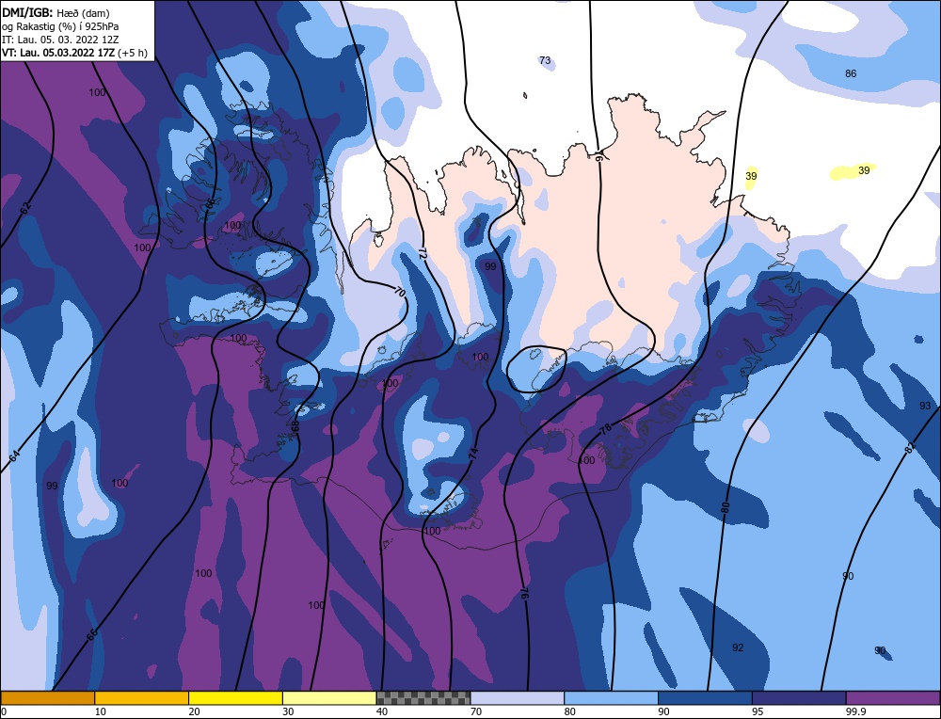Click the gray checkered 40–70 legend swatch
Viewport: 941px width, 719px height.
[423, 698]
